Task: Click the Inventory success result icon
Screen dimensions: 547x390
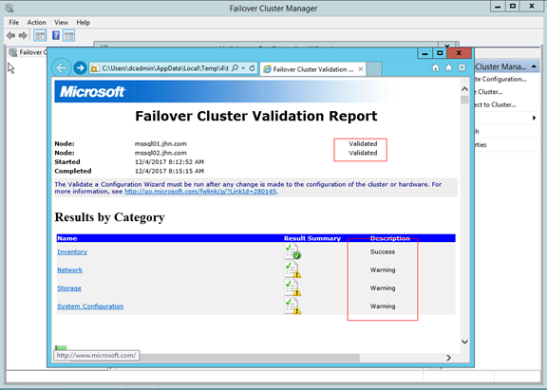Action: coord(292,251)
